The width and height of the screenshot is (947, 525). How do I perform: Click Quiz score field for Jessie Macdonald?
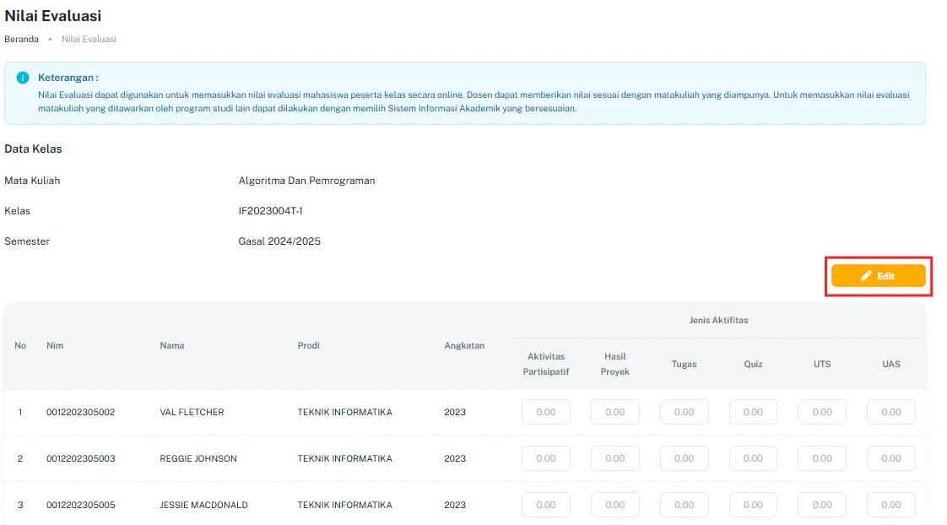coord(753,505)
